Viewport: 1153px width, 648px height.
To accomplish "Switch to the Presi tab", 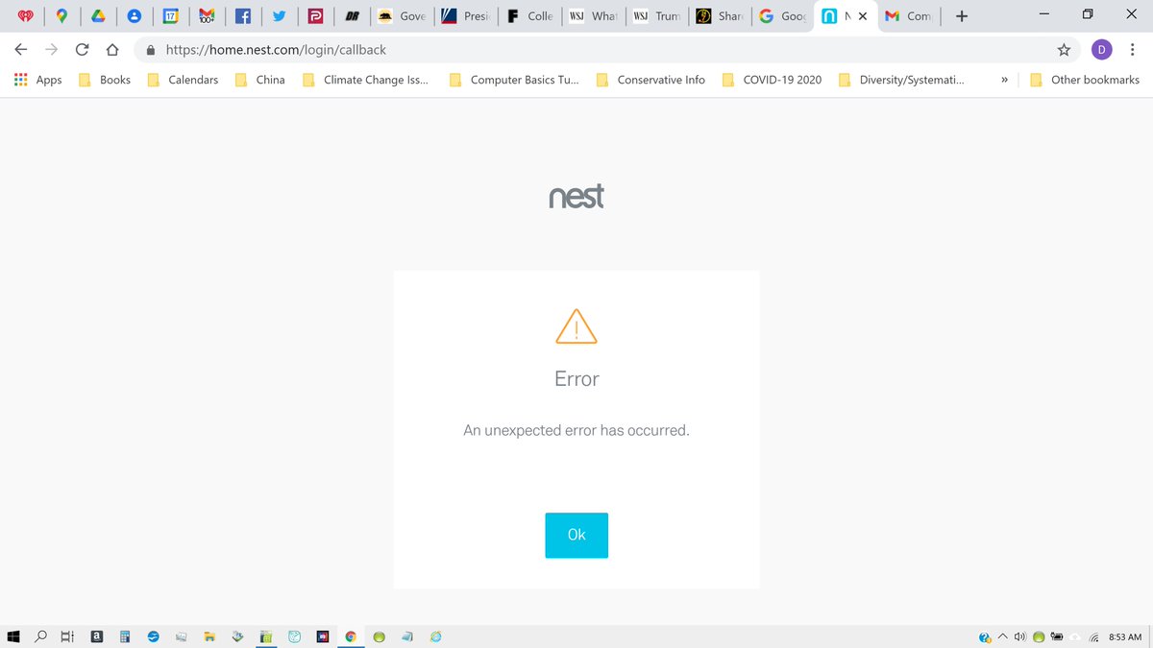I will pos(466,16).
